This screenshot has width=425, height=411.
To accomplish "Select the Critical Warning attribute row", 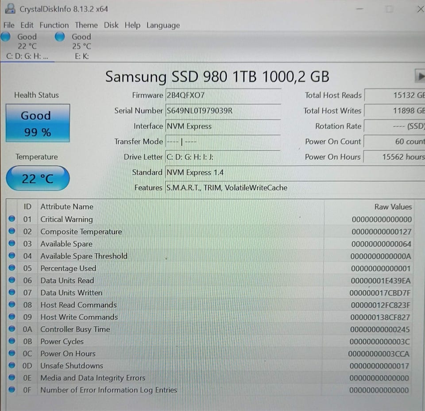I will [210, 219].
